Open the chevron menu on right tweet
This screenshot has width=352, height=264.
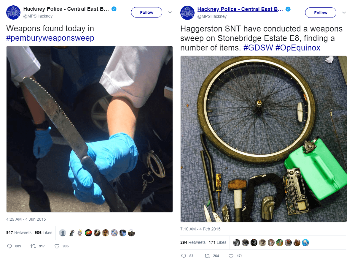point(344,12)
